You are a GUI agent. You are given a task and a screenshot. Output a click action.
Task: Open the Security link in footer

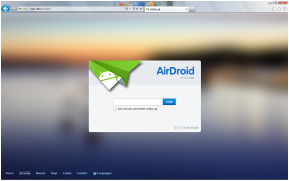point(25,173)
